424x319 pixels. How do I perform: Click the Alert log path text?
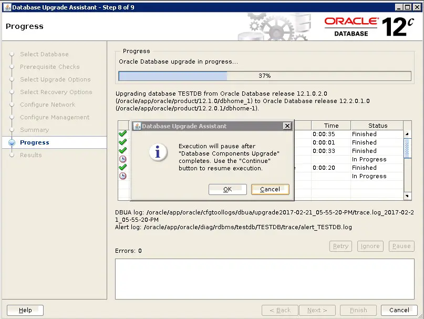pos(233,227)
